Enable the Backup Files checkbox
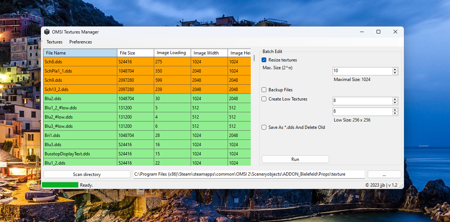The height and width of the screenshot is (222, 450). pyautogui.click(x=264, y=90)
